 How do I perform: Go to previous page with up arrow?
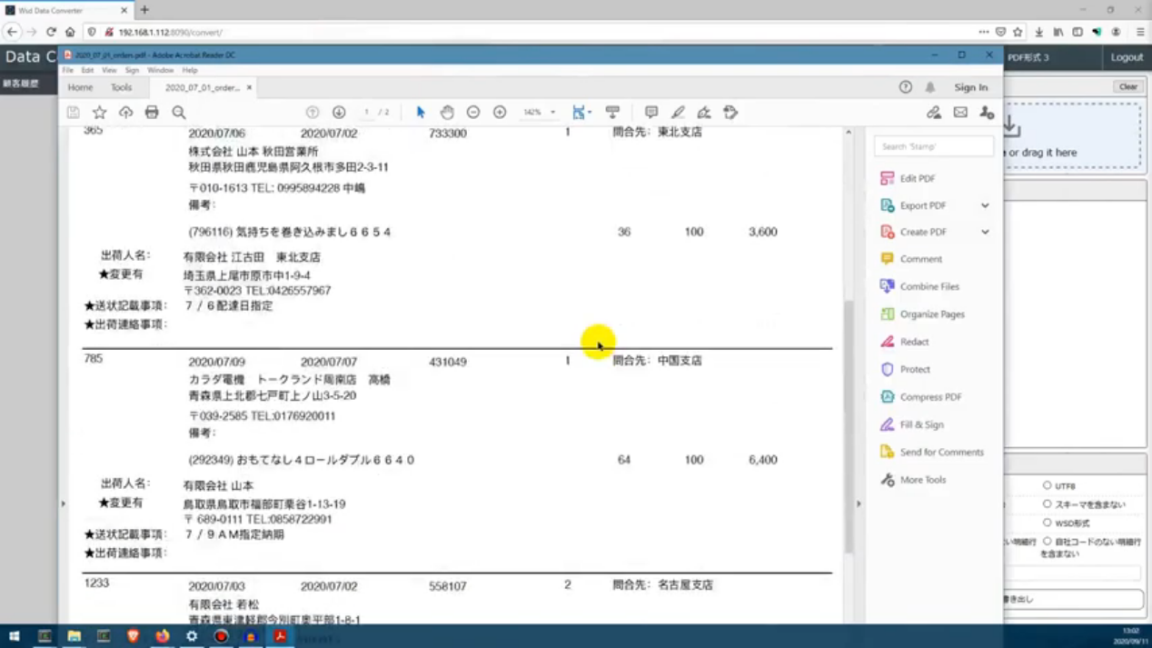click(x=312, y=113)
